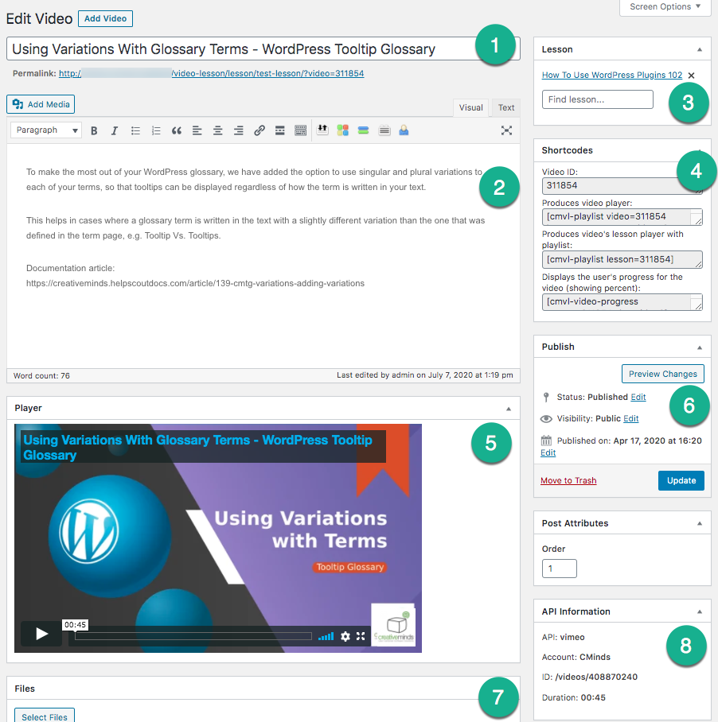Click the Order input field
This screenshot has height=722, width=718.
pyautogui.click(x=559, y=569)
